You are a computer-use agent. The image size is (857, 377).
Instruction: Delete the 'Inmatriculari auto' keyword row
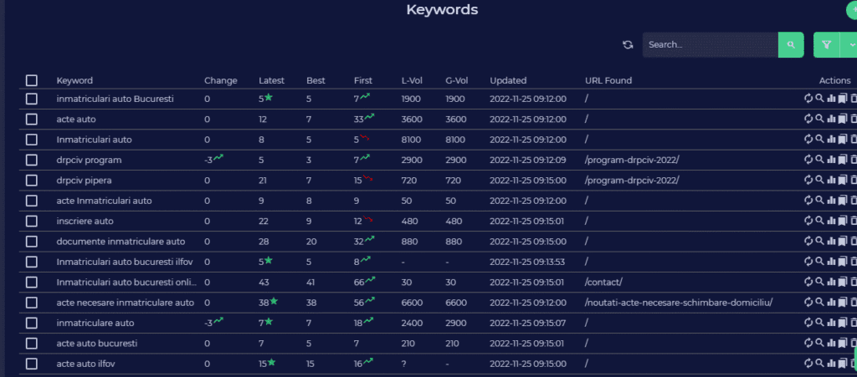[x=853, y=140]
